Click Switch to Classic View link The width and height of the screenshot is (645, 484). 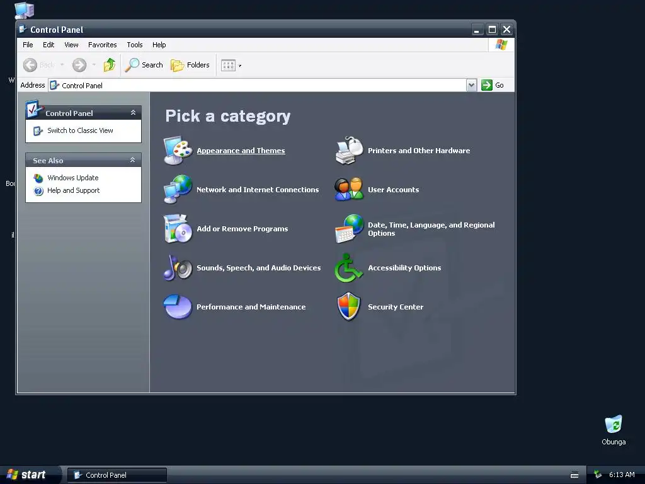[80, 130]
